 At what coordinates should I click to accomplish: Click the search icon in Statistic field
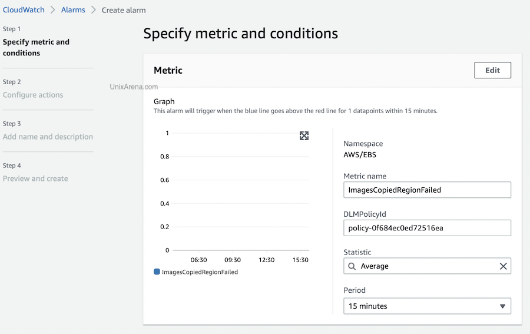point(352,266)
